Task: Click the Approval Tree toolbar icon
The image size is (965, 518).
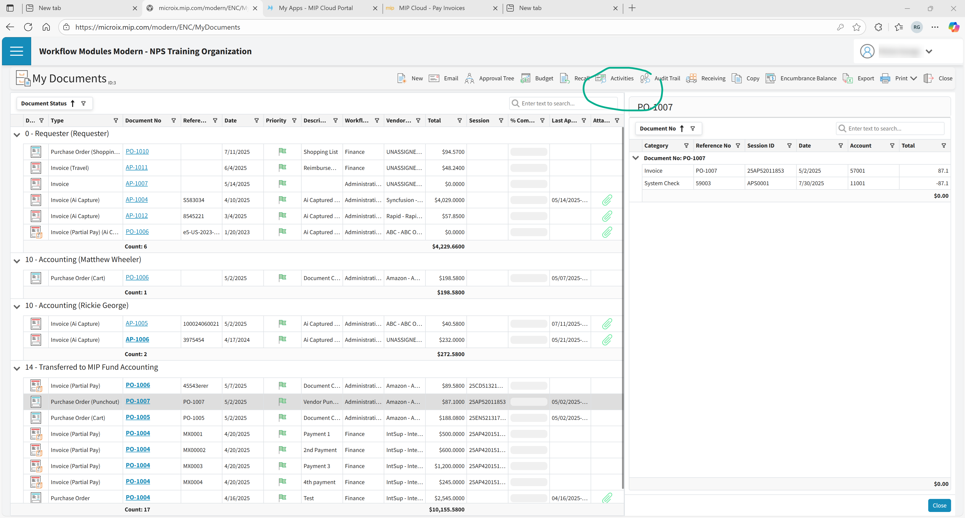Action: [469, 78]
